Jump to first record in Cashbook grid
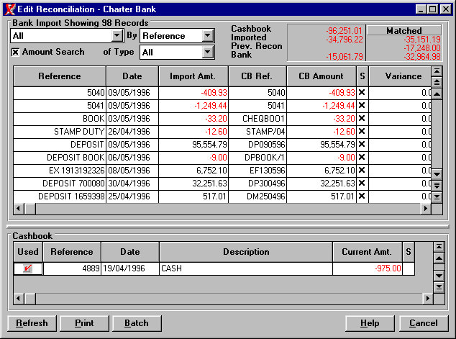Screen dimensions: 456x339 click(439, 247)
